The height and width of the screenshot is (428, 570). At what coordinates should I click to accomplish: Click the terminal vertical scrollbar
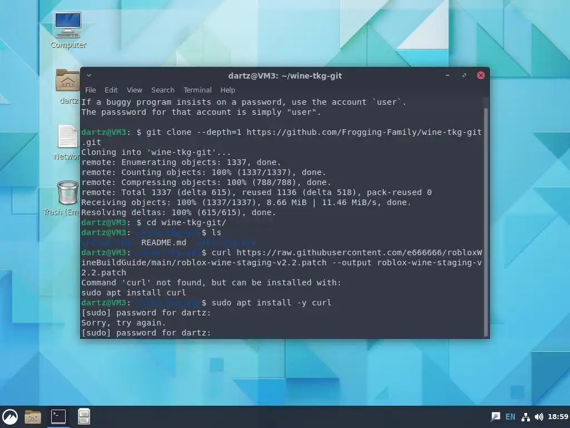(486, 222)
